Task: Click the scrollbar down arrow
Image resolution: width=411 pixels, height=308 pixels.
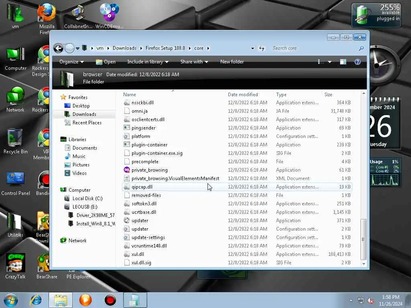Action: point(364,264)
